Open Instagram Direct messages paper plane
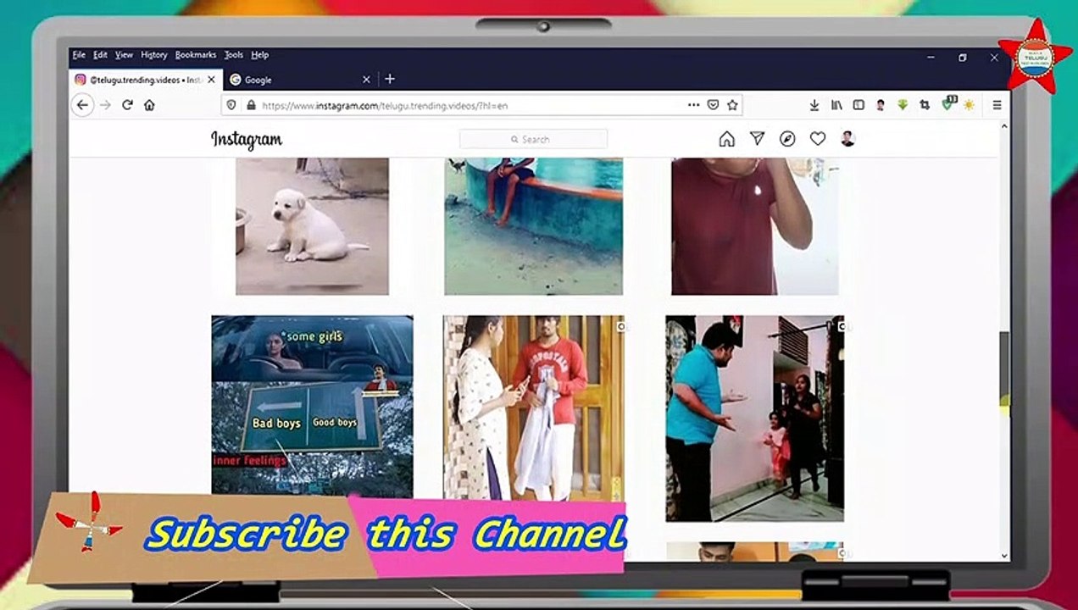The image size is (1078, 610). 758,139
